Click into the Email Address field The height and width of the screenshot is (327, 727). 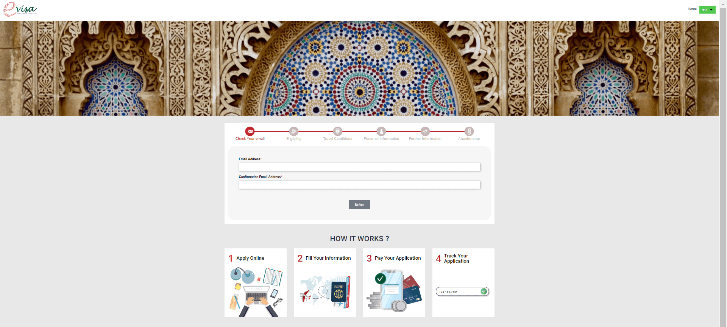(359, 167)
